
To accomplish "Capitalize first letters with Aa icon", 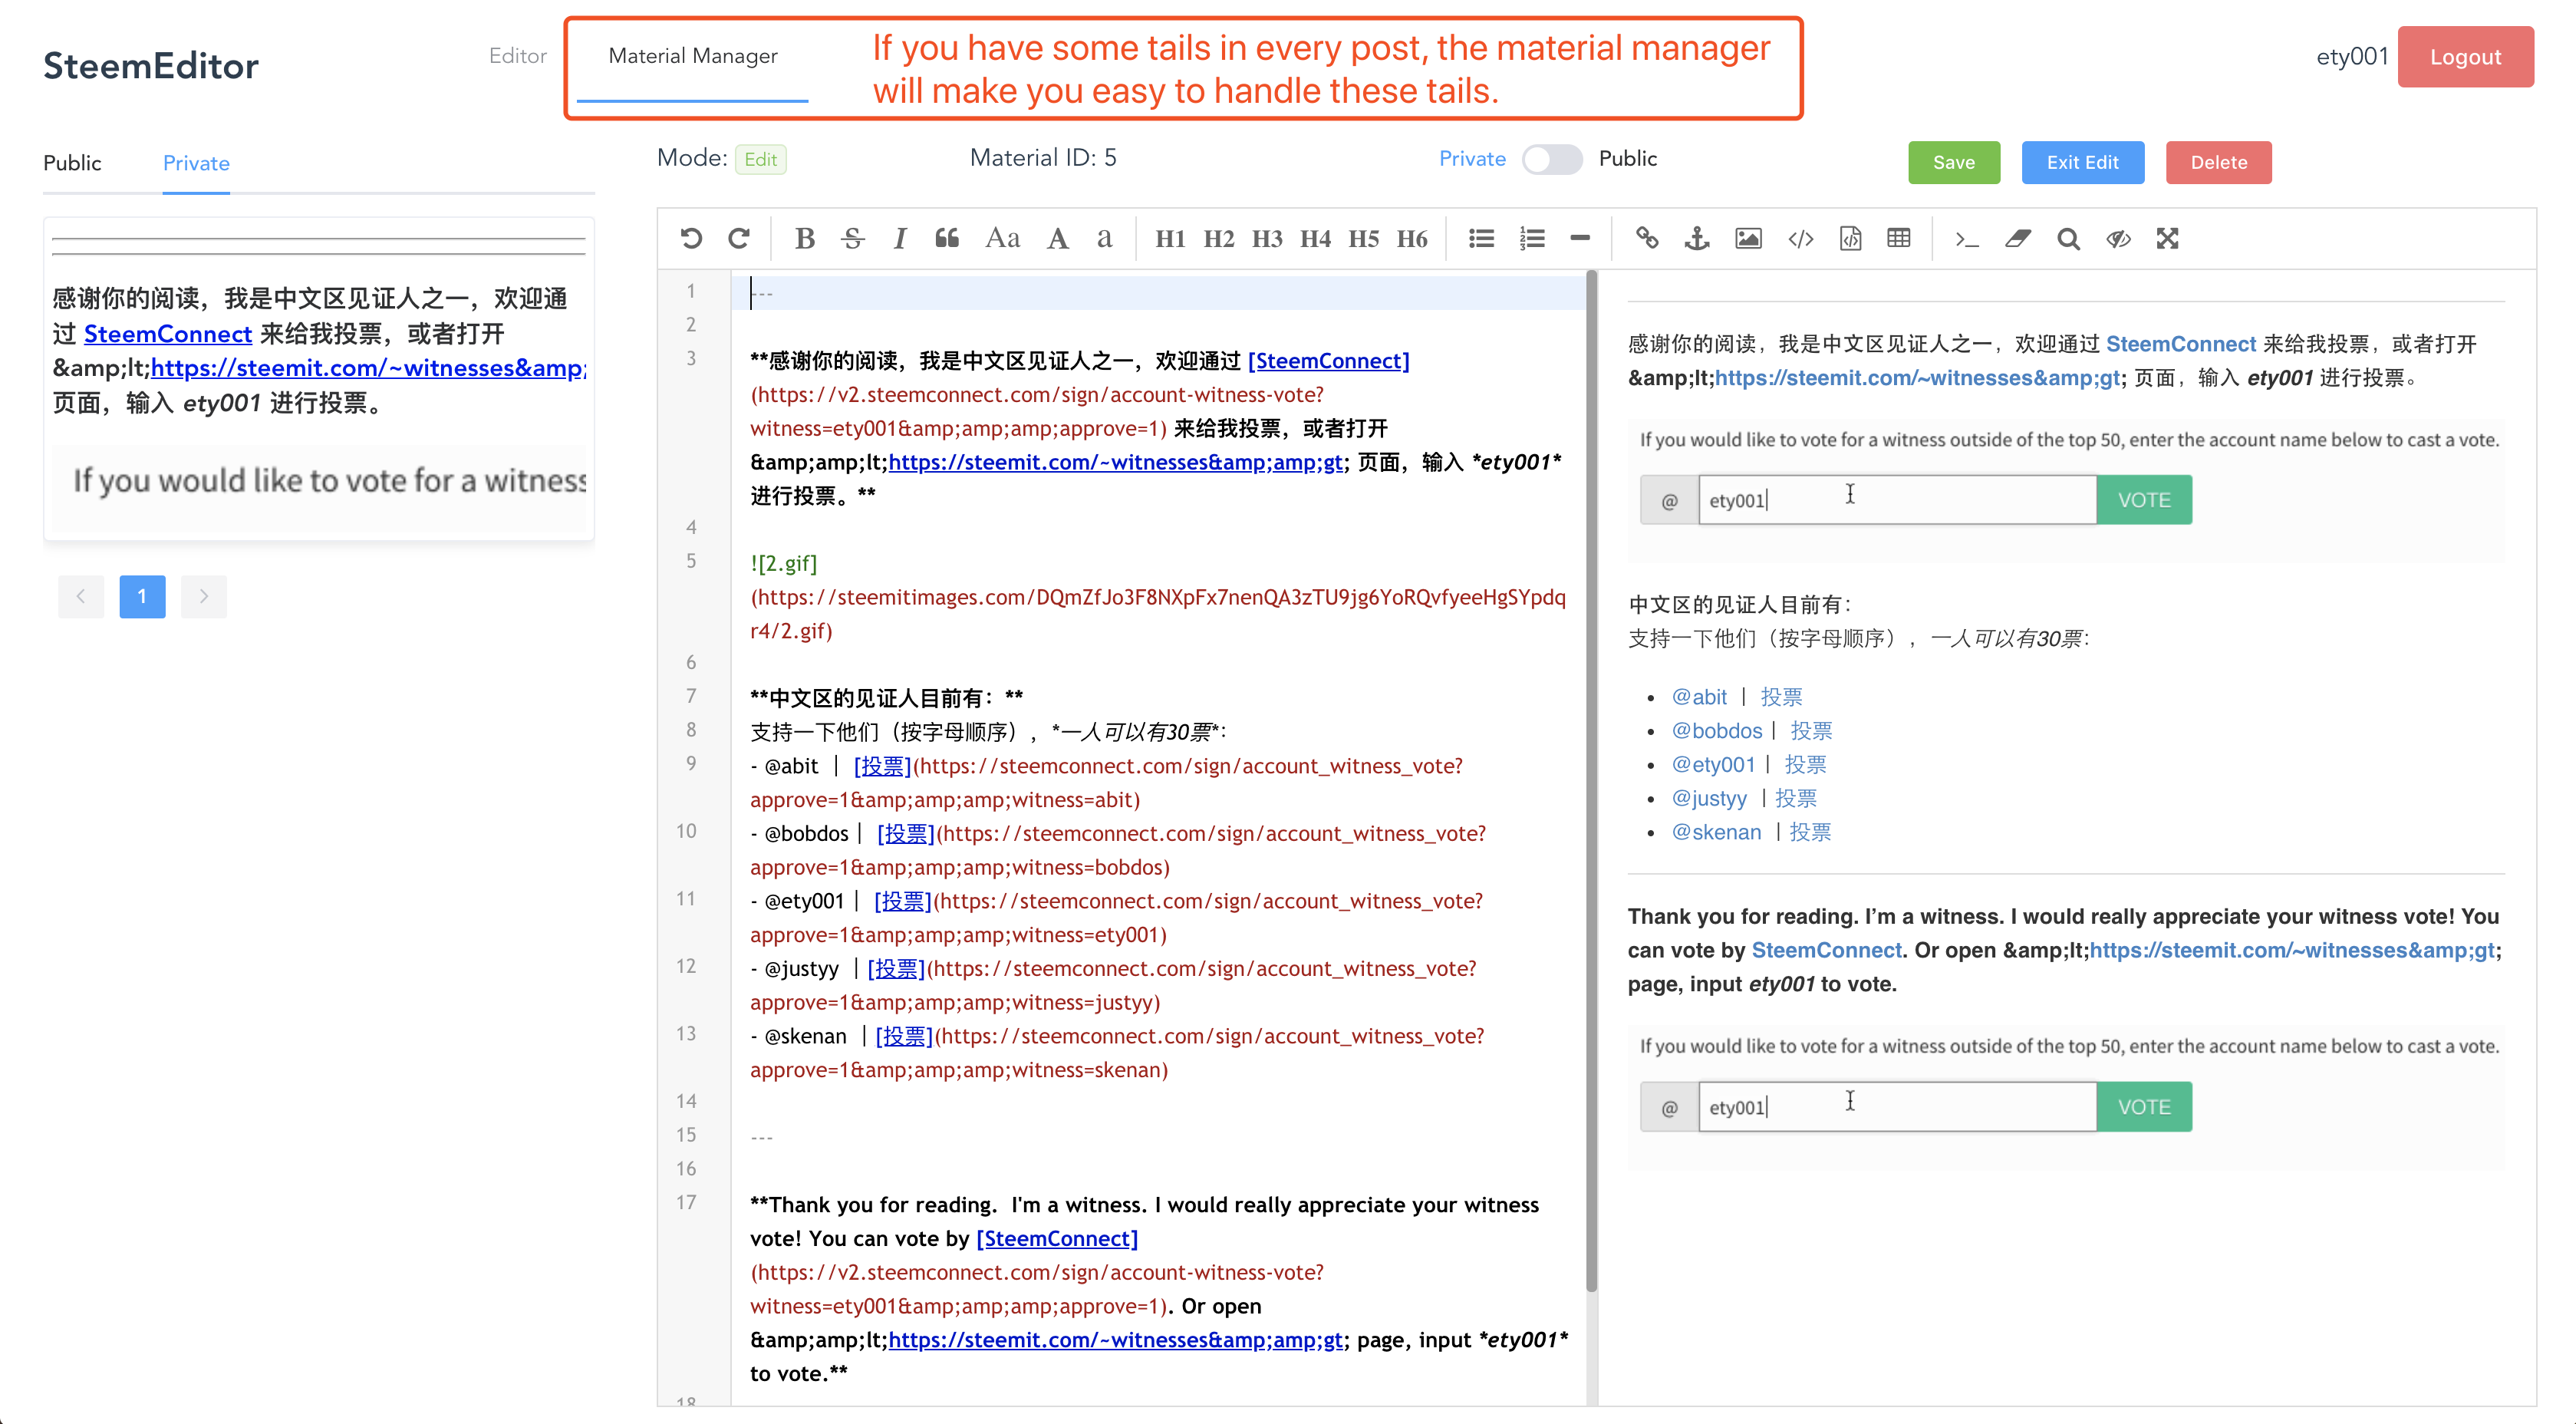I will (x=1003, y=238).
